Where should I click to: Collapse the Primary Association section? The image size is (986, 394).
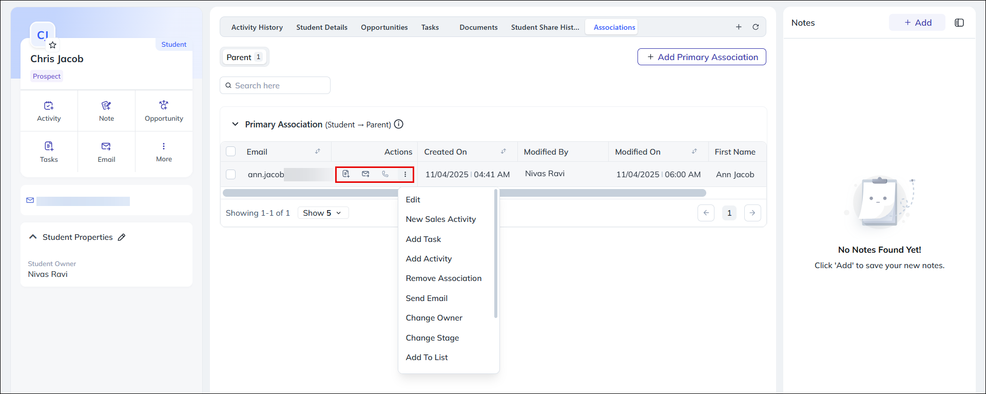coord(235,124)
